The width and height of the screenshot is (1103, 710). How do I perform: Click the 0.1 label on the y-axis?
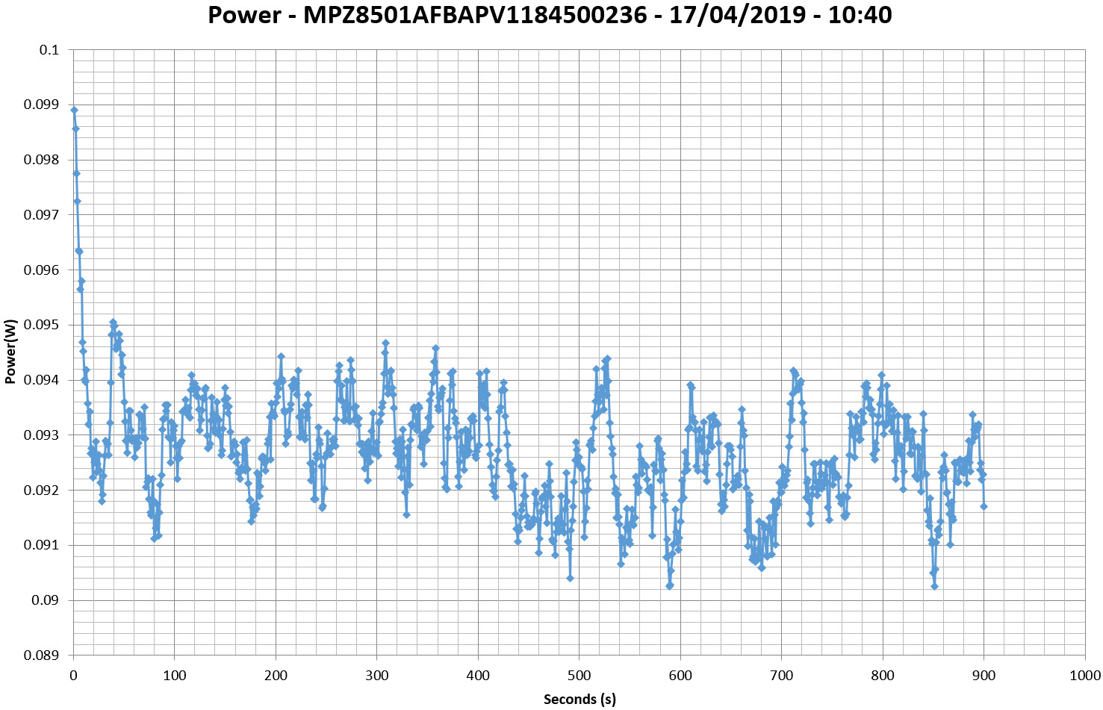(x=49, y=50)
